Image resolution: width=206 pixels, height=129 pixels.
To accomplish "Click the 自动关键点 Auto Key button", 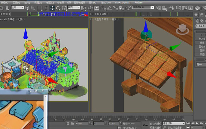I will [x=156, y=123].
